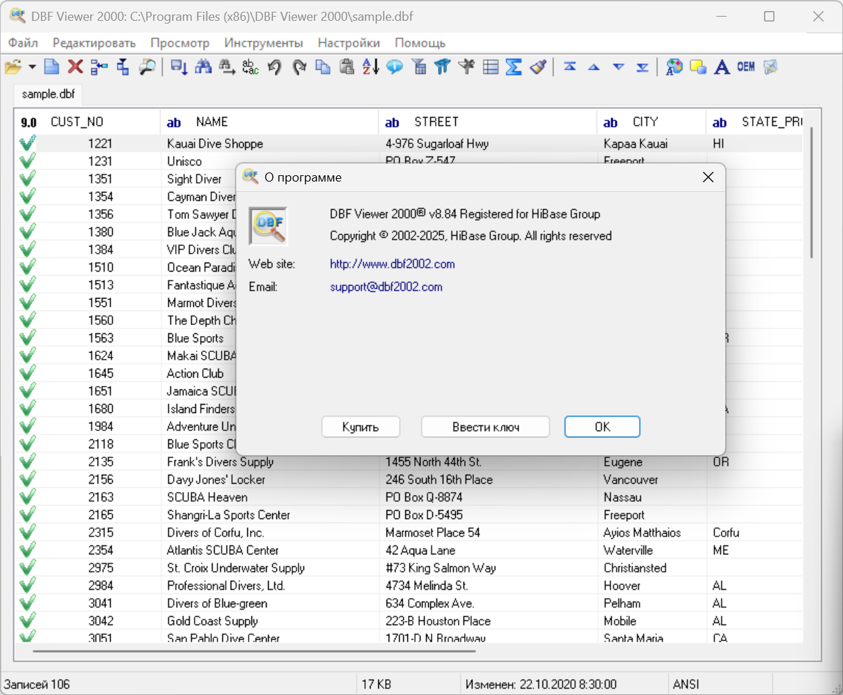The image size is (843, 695).
Task: Click the A-Z sort icon
Action: 371,67
